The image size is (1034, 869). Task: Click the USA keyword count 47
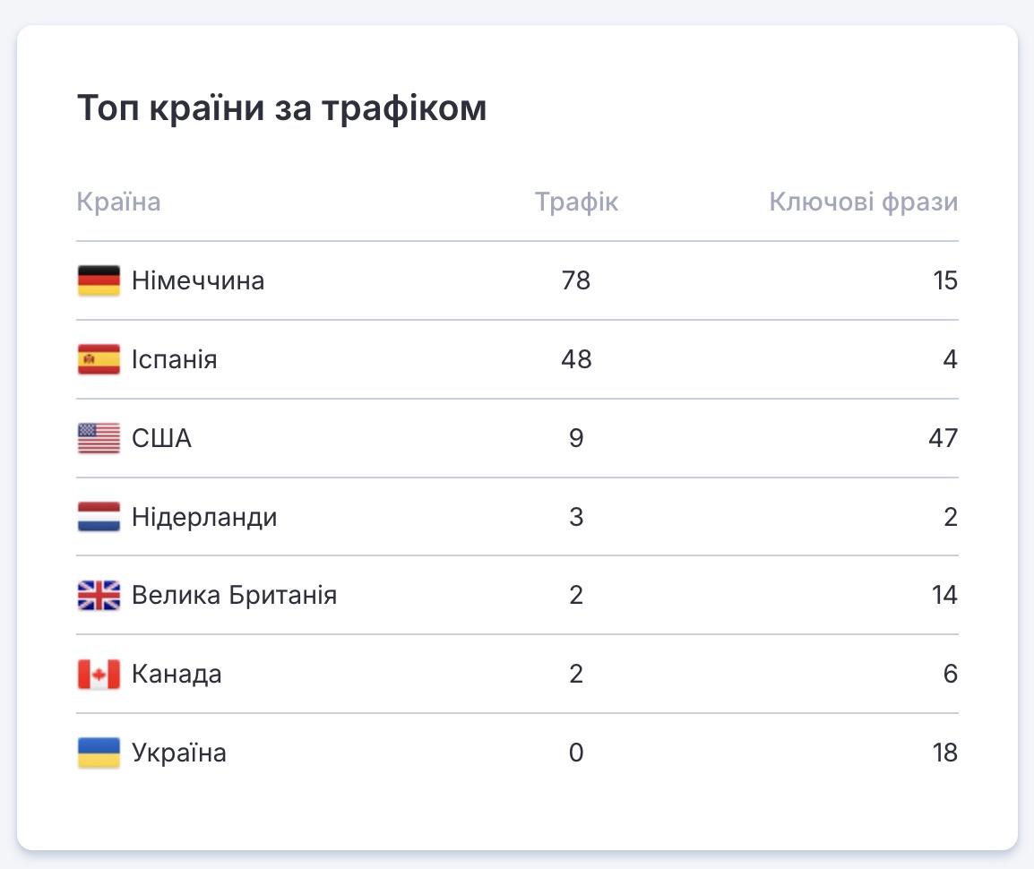click(944, 439)
